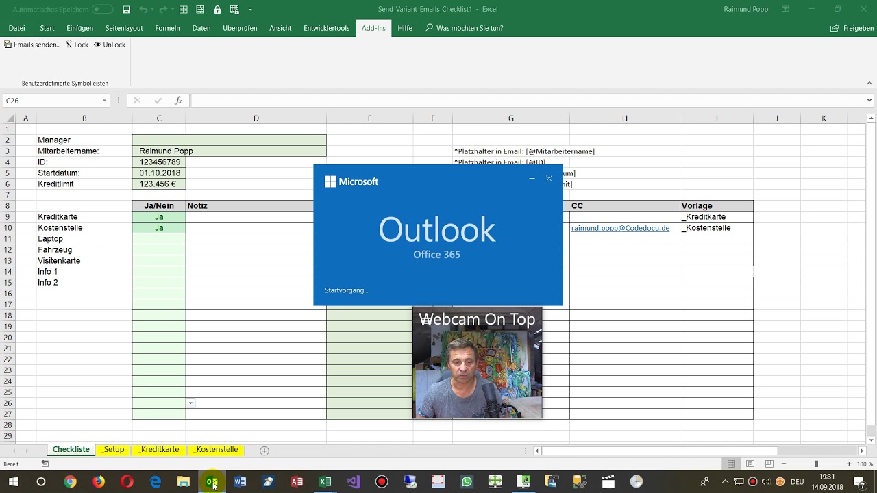Screen dimensions: 877x493
Task: Click zoom out minus button
Action: pyautogui.click(x=783, y=464)
